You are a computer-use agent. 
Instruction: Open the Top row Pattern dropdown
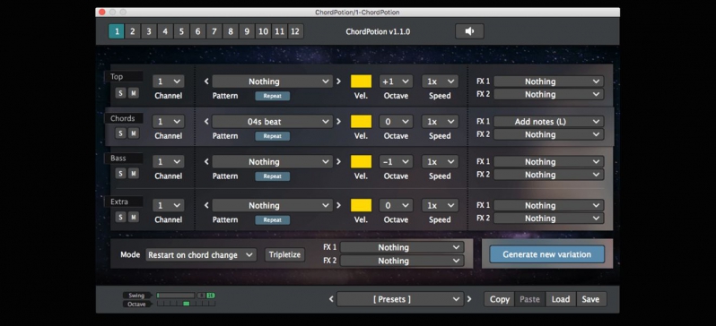272,81
